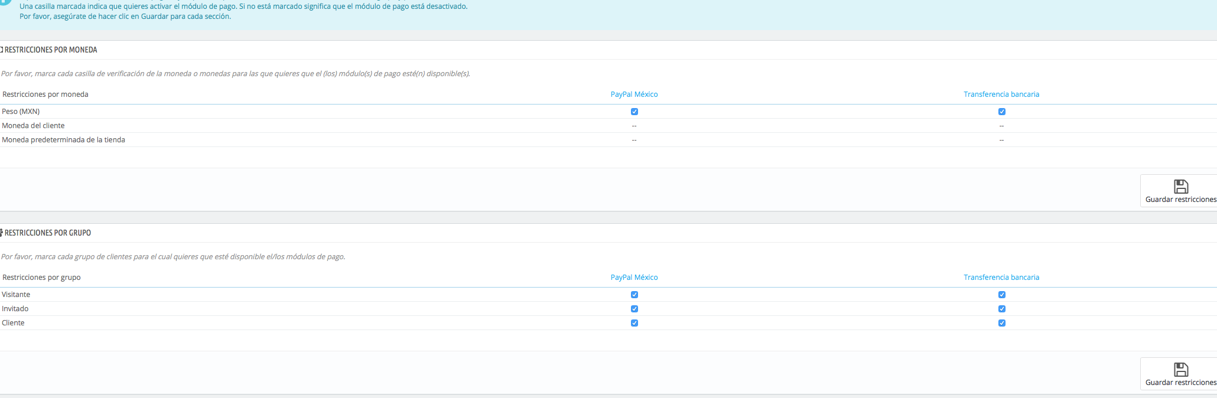The height and width of the screenshot is (398, 1217).
Task: Toggle PayPal México checkbox for Cliente
Action: (x=634, y=323)
